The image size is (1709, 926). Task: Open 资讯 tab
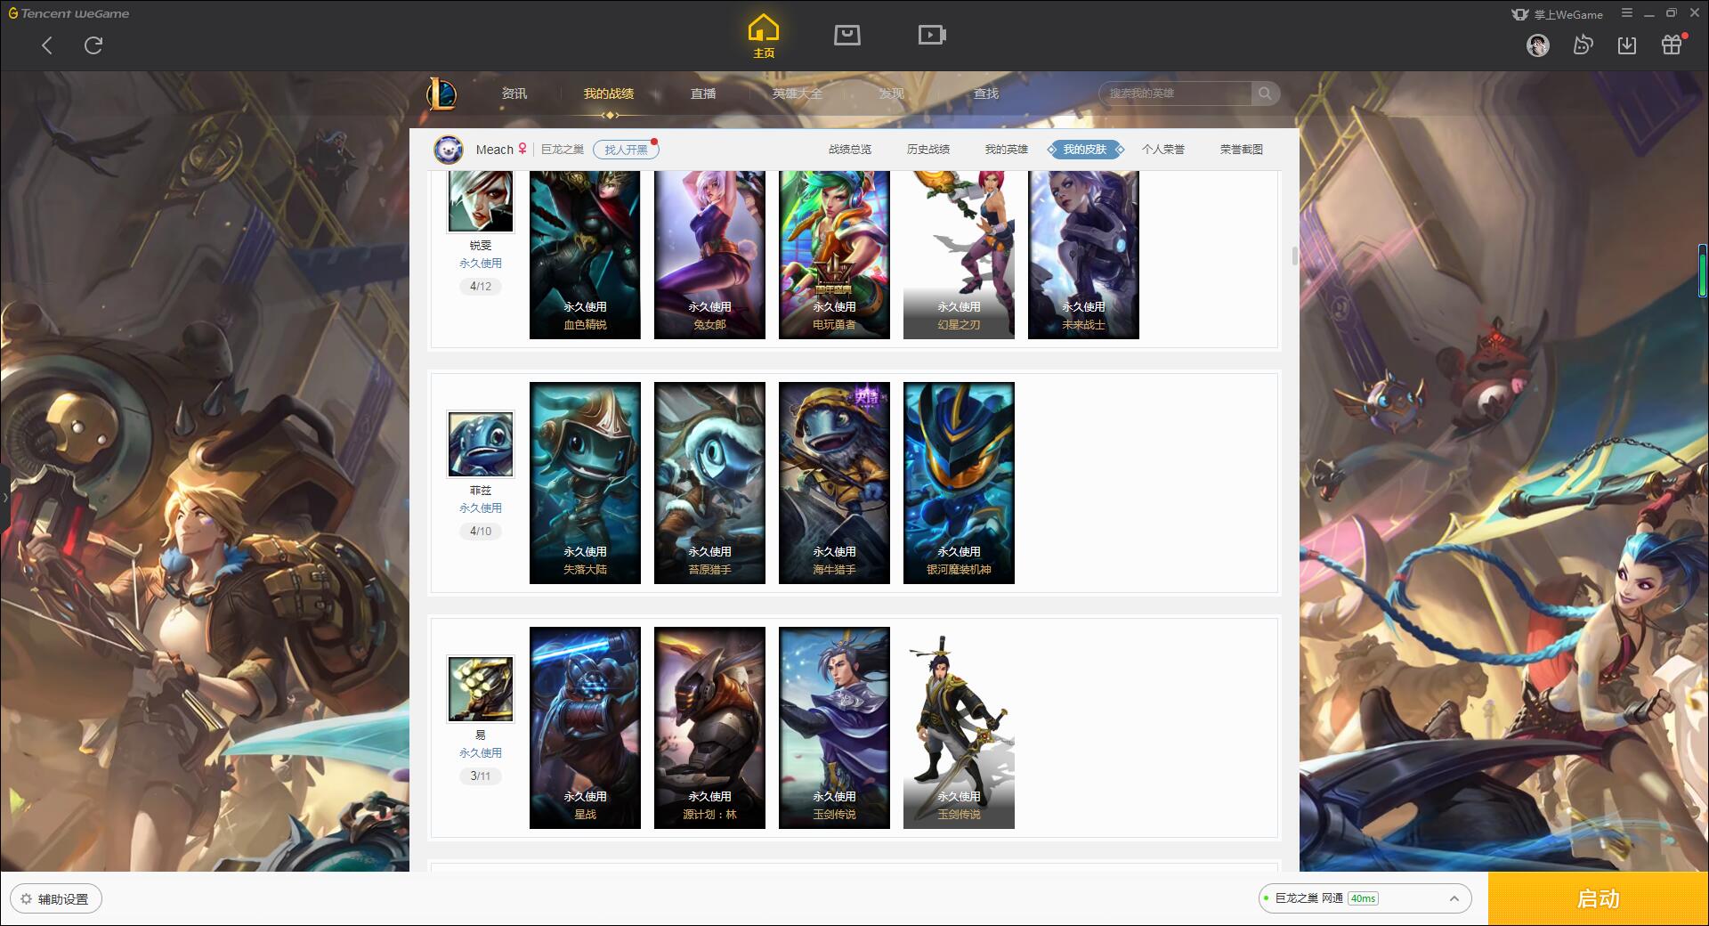pyautogui.click(x=514, y=93)
